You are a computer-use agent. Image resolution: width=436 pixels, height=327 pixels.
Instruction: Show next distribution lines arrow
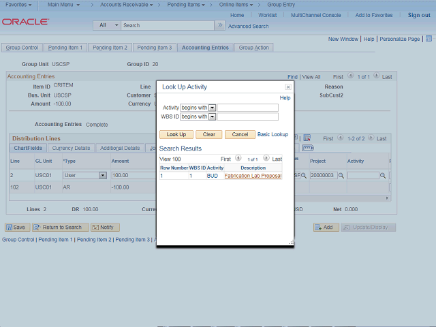[371, 138]
